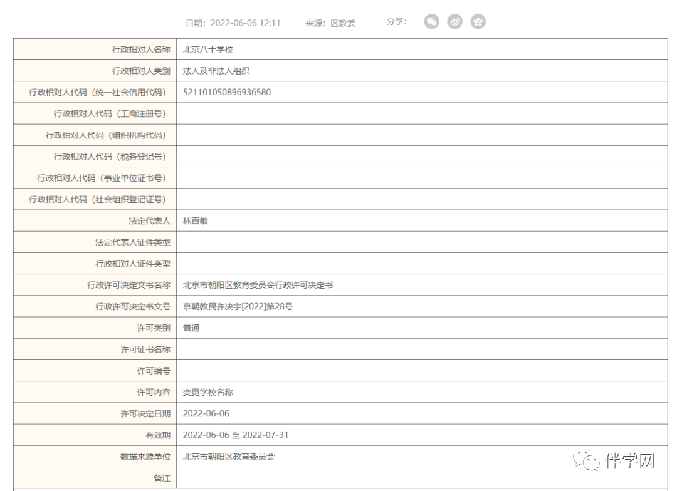
Task: Click the source text 来源：区教委
Action: [x=330, y=23]
